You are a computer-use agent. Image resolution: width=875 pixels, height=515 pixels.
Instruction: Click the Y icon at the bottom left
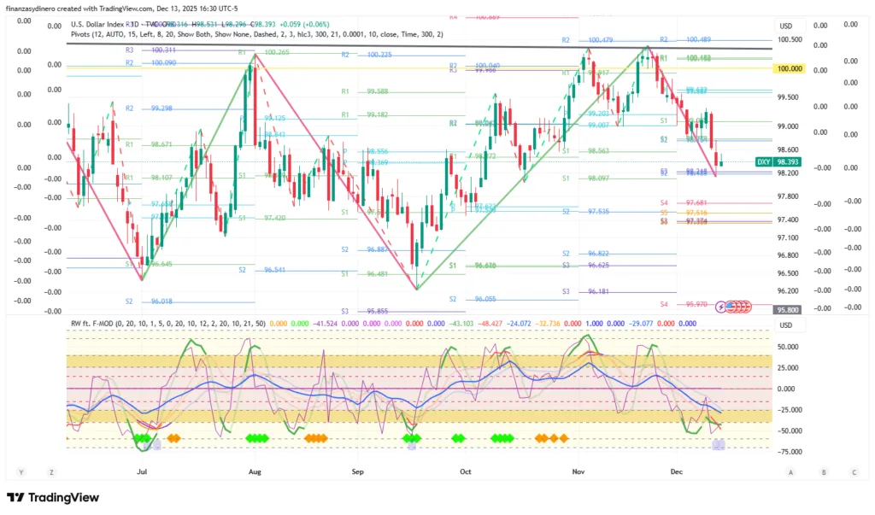point(20,471)
